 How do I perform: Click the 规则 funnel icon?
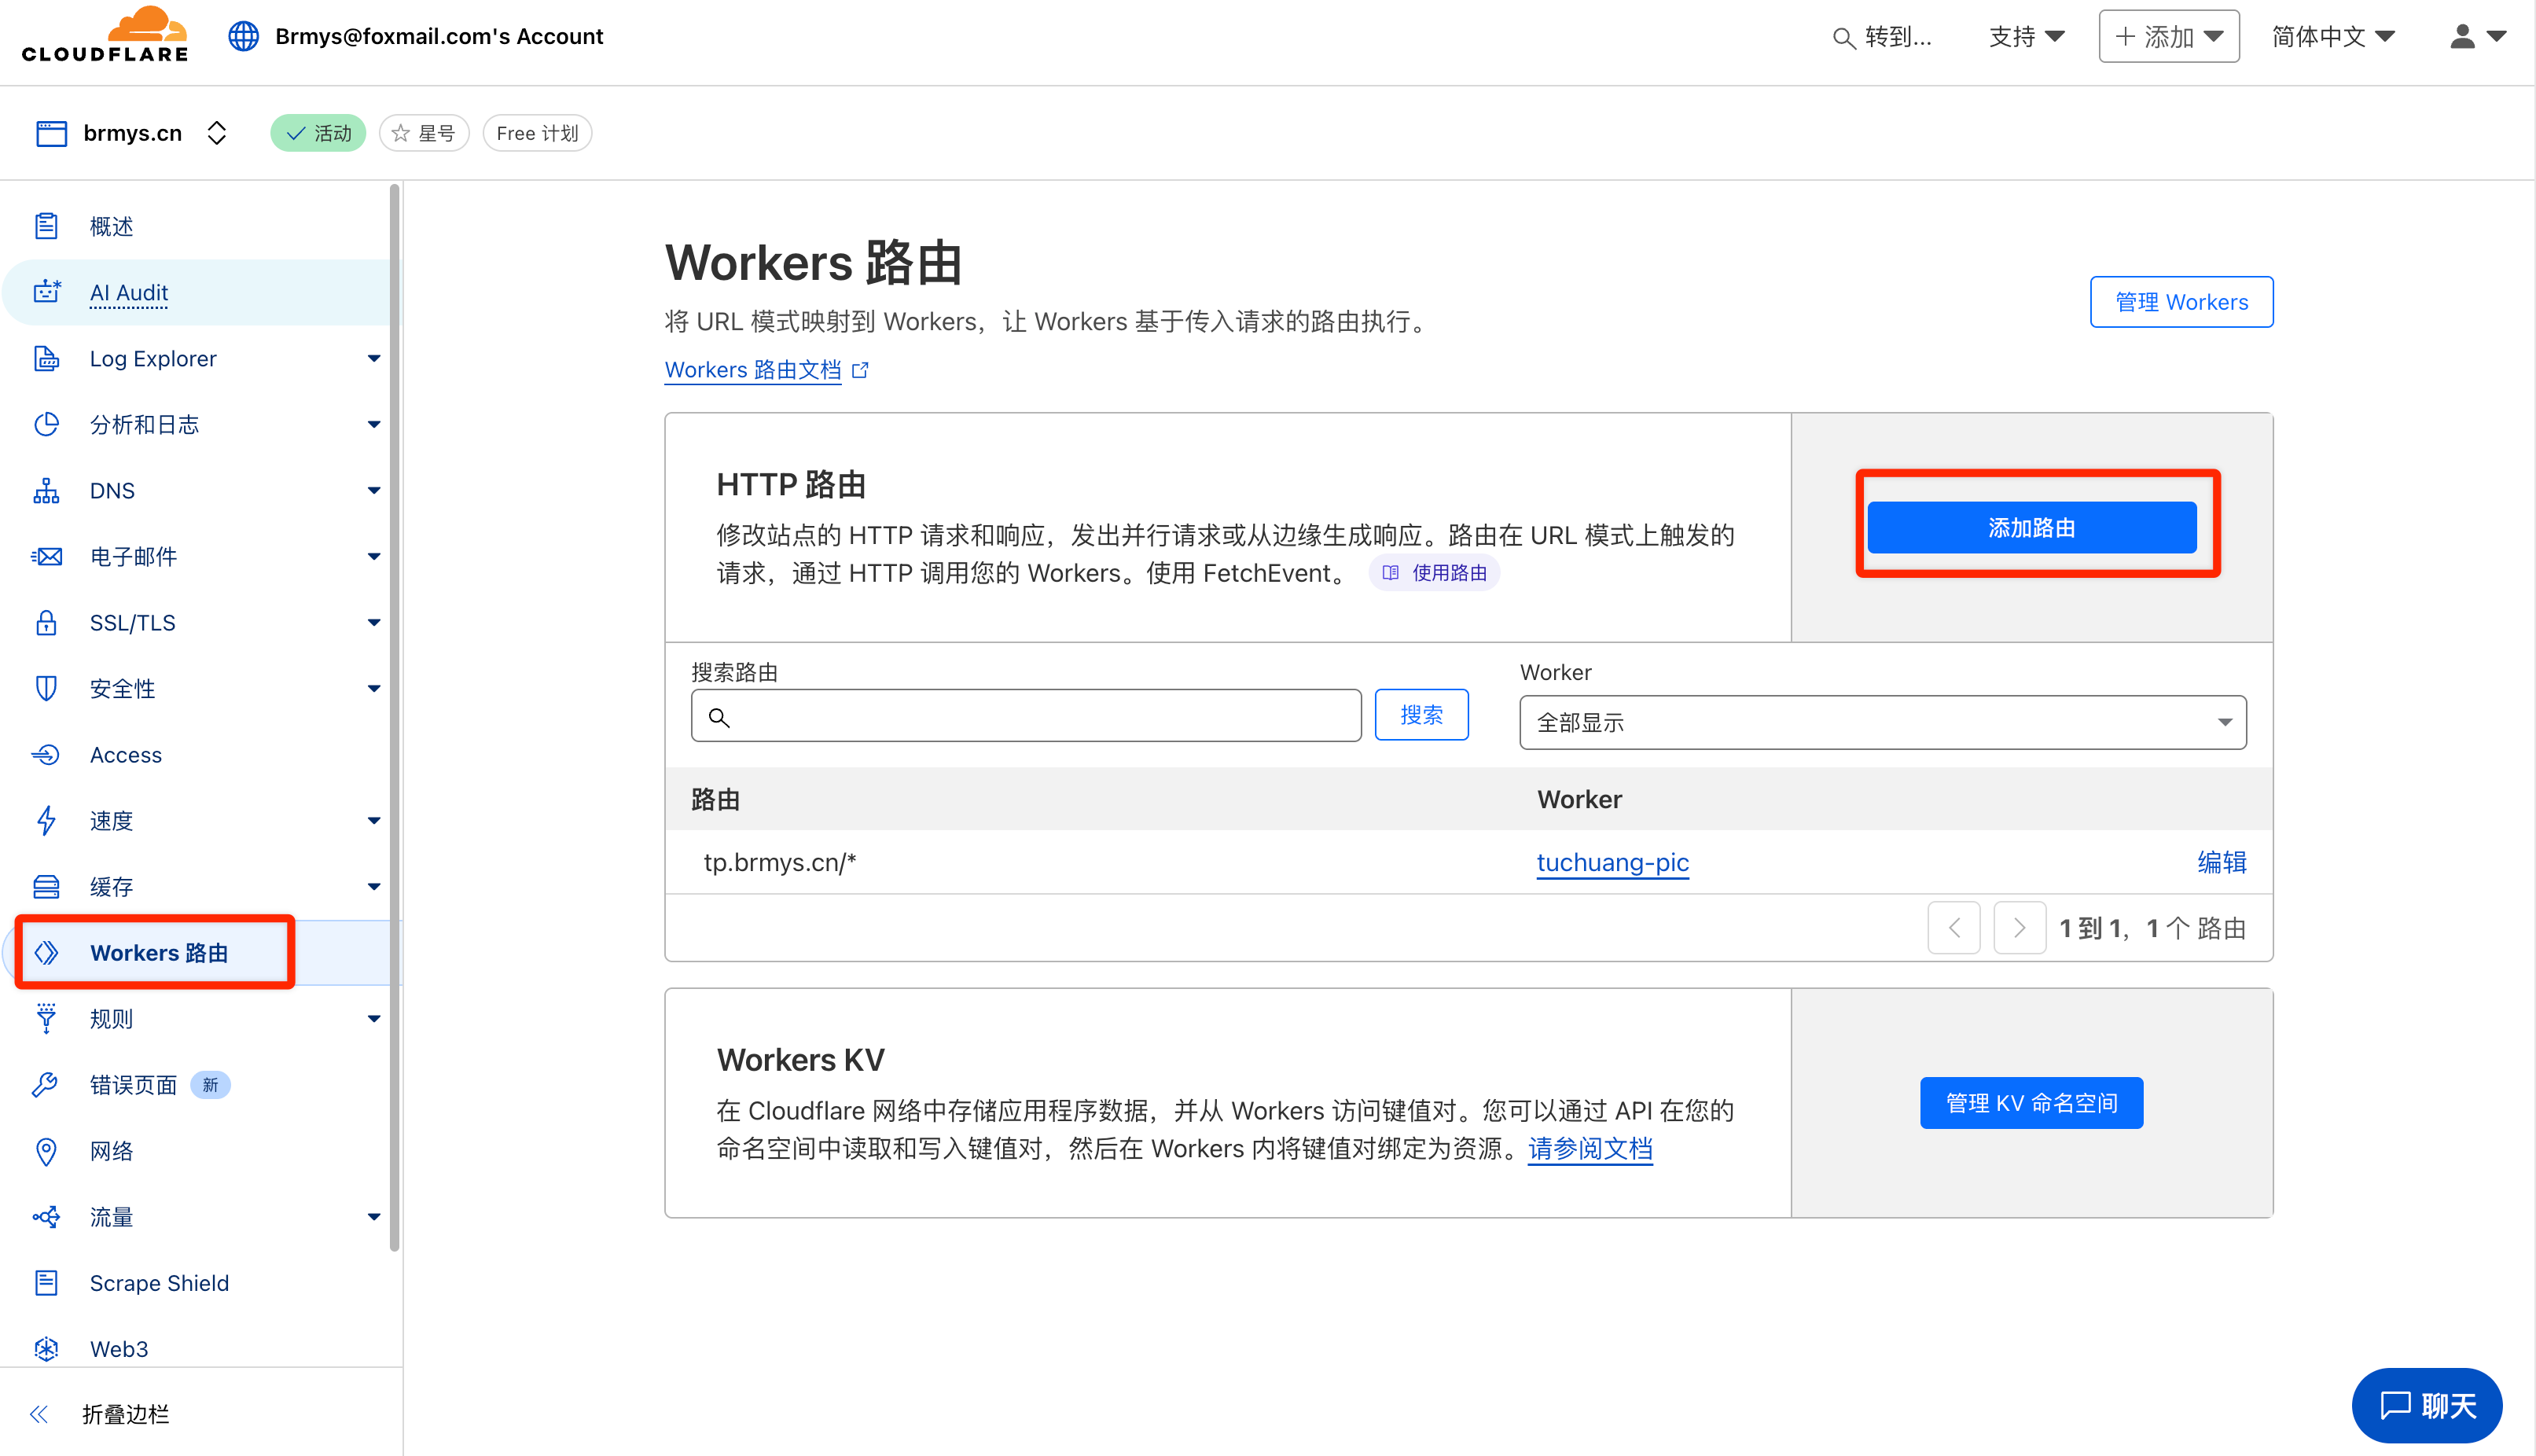46,1018
